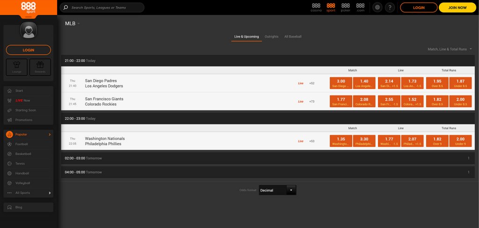The height and width of the screenshot is (228, 479).
Task: Switch to the Outrights tab
Action: [x=272, y=37]
